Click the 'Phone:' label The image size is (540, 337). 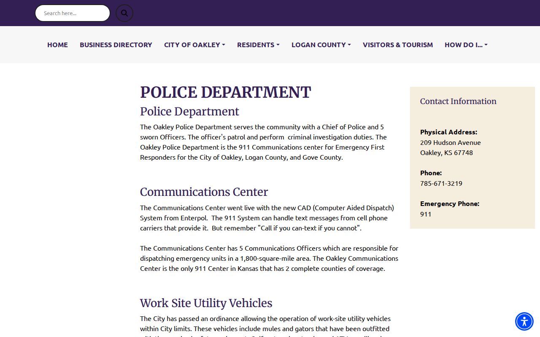pyautogui.click(x=431, y=173)
